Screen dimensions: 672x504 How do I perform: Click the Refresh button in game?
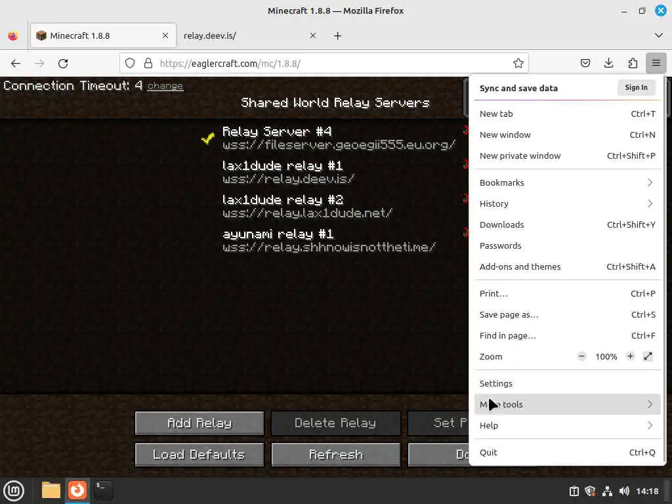(335, 454)
